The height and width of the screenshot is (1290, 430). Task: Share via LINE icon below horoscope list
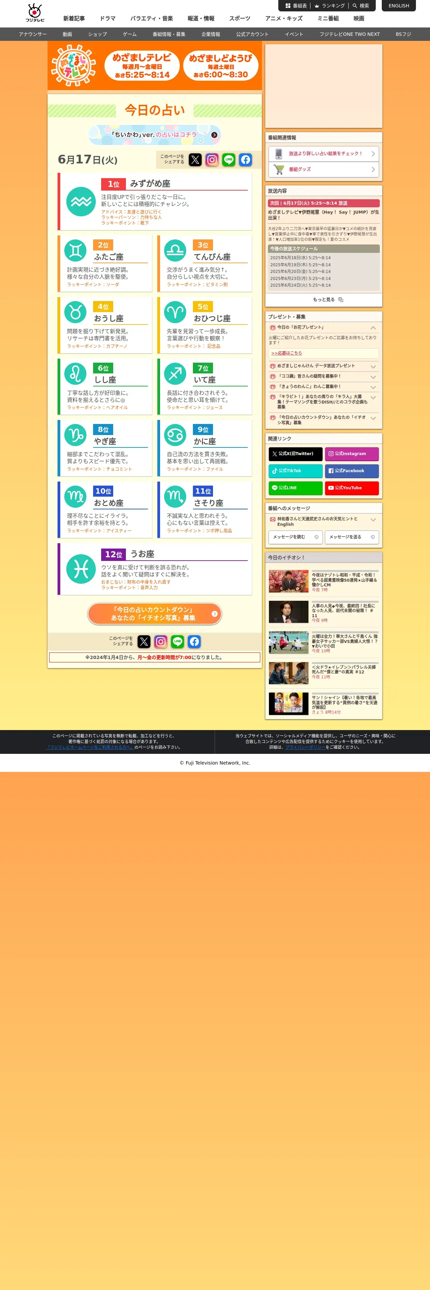pyautogui.click(x=177, y=642)
